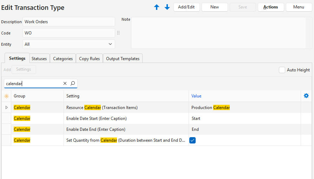Expand the Resource Calendar row
This screenshot has height=179, width=314.
pos(6,108)
